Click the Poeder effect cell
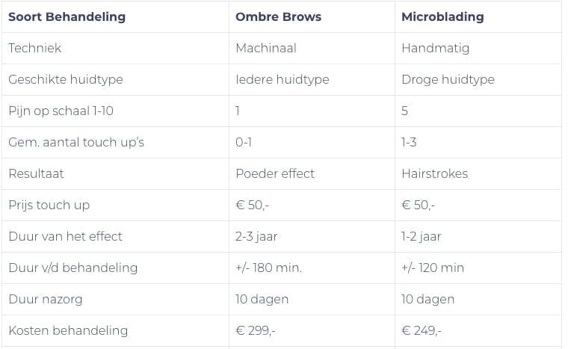Screen dimensions: 568x349 275,173
